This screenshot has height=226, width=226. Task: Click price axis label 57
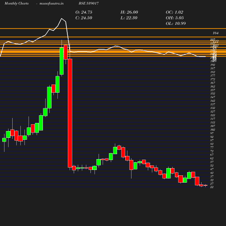pyautogui.click(x=212, y=162)
